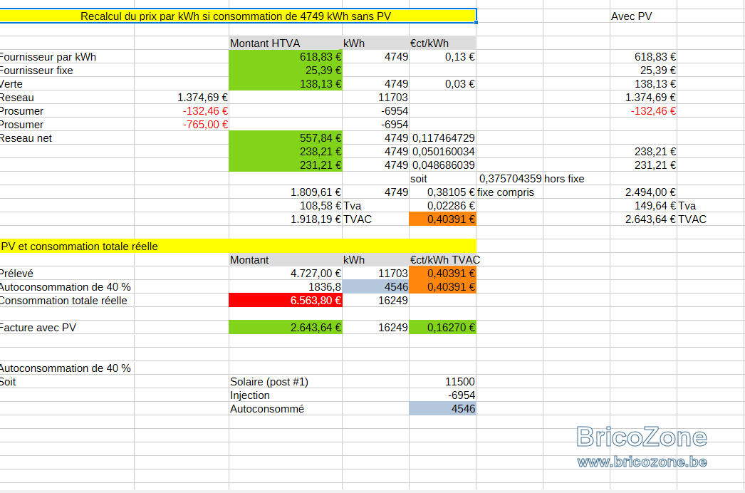Screen dimensions: 745x493
Task: Select the yellow 'Recalcul du prix par kWh' title cell
Action: tap(238, 16)
